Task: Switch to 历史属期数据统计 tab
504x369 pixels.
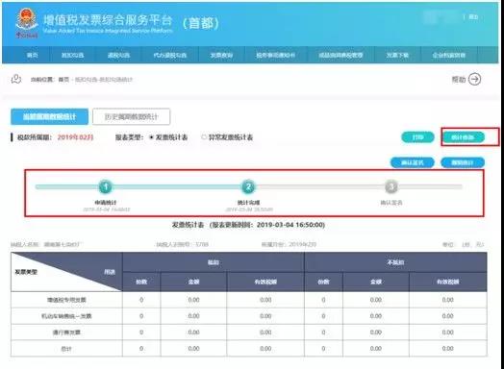Action: [131, 116]
